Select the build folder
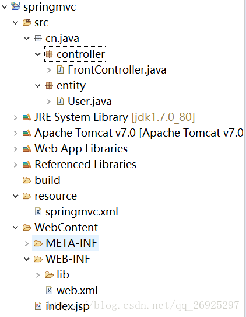Image resolution: width=246 pixels, height=317 pixels. pyautogui.click(x=47, y=180)
